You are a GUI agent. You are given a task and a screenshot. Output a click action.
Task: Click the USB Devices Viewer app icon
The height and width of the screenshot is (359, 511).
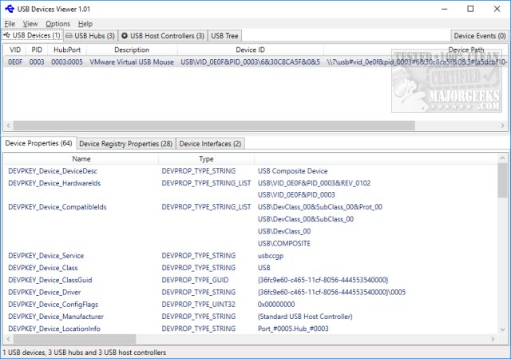click(x=8, y=9)
